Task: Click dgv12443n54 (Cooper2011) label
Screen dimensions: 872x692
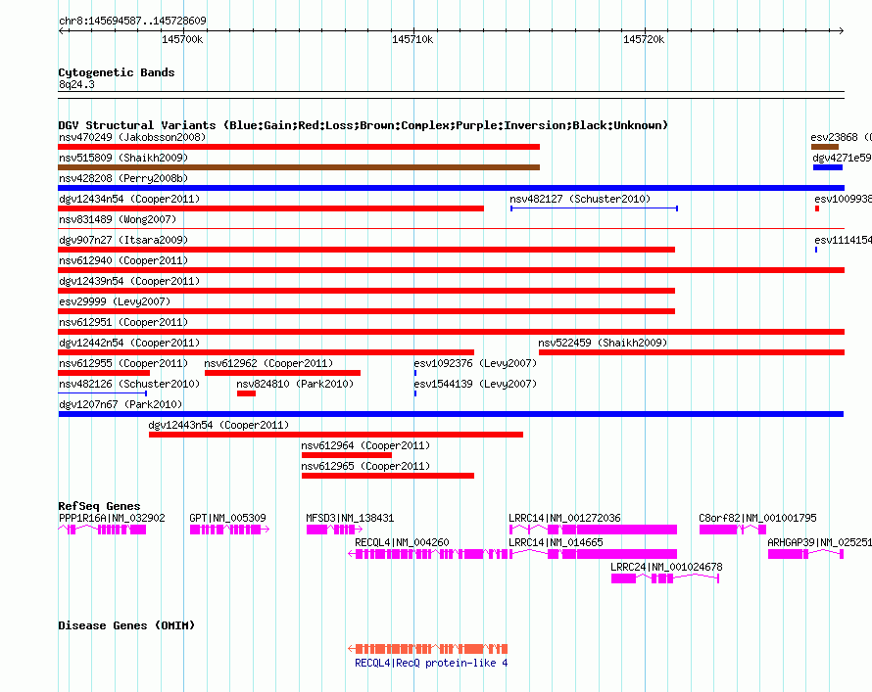Action: (218, 425)
